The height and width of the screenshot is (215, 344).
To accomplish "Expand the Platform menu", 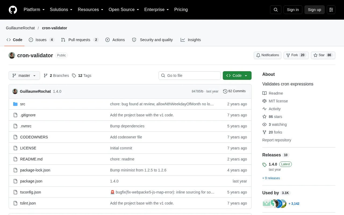I will click(x=34, y=10).
